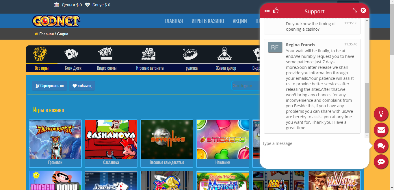Image resolution: width=394 pixels, height=190 pixels.
Task: Expand the Support chat window
Action: [x=355, y=10]
